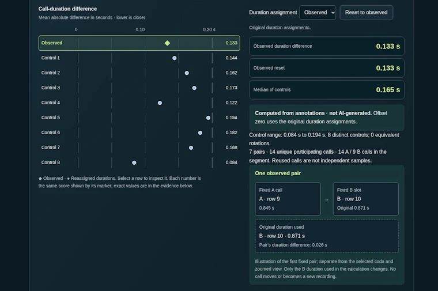
Task: Select the Observed row in the chart
Action: (x=139, y=43)
